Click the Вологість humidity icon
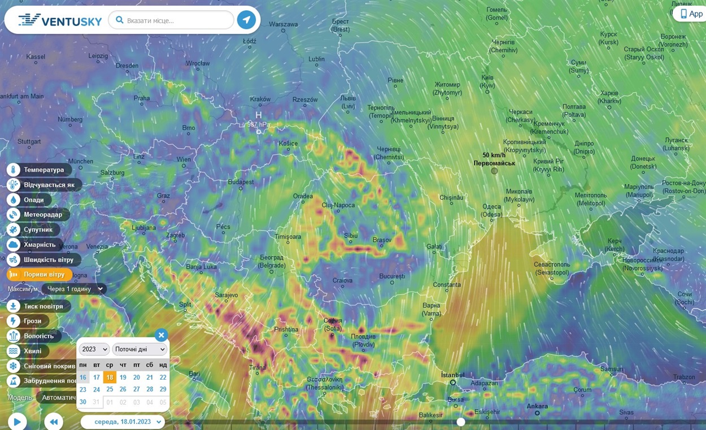Viewport: 706px width, 430px height. pyautogui.click(x=14, y=336)
